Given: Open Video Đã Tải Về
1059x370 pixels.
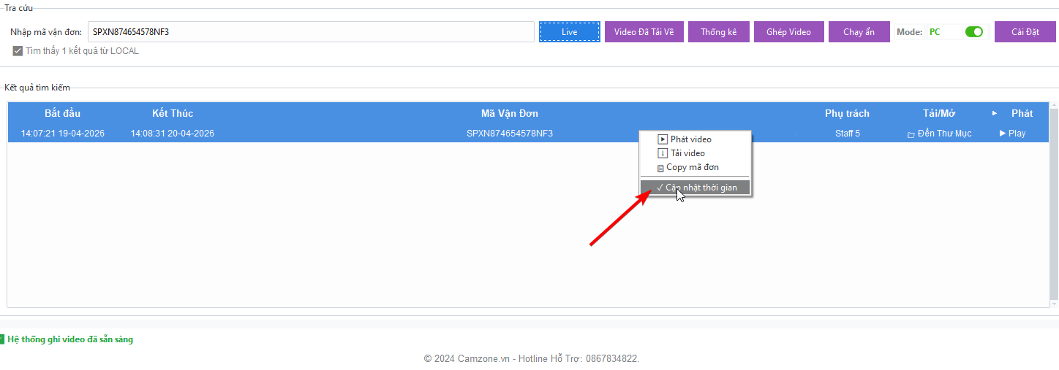Looking at the screenshot, I should 644,32.
